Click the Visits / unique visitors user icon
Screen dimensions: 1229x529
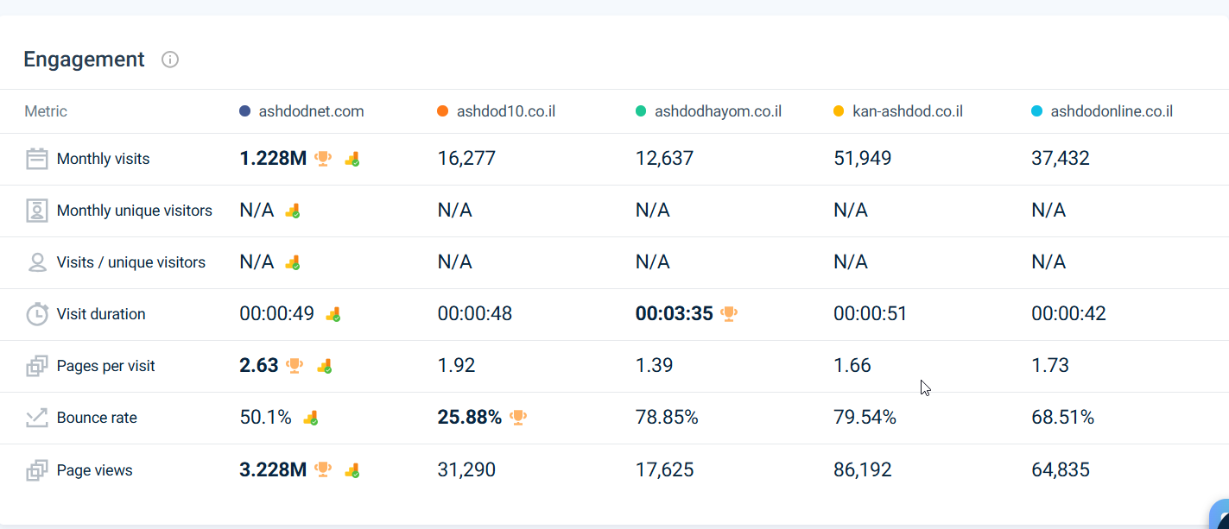tap(36, 262)
